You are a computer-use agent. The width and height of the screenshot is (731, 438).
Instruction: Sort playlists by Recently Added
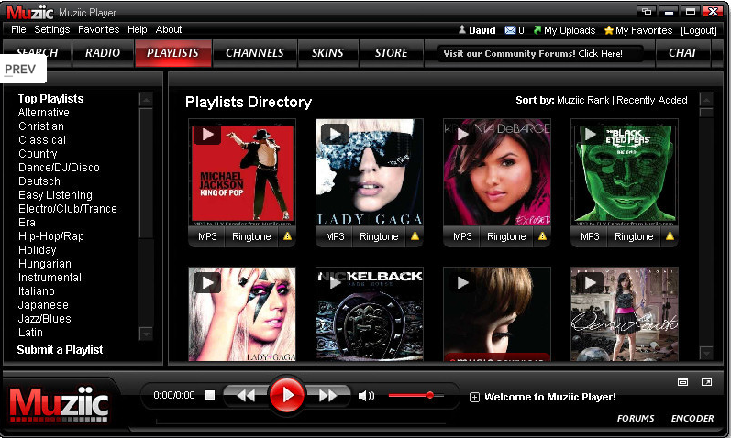point(652,100)
